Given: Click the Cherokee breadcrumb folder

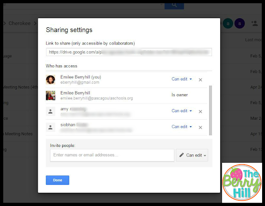Looking at the screenshot, I should [x=20, y=24].
